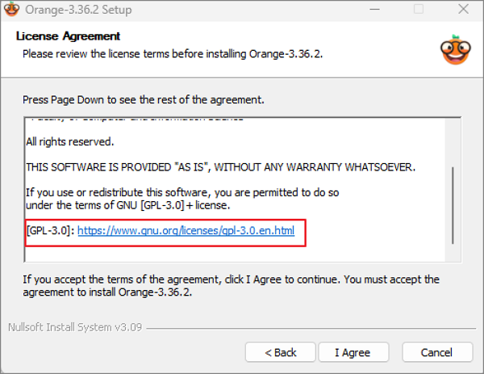Click the "Press Page Down" instruction text
The image size is (484, 374).
[144, 100]
